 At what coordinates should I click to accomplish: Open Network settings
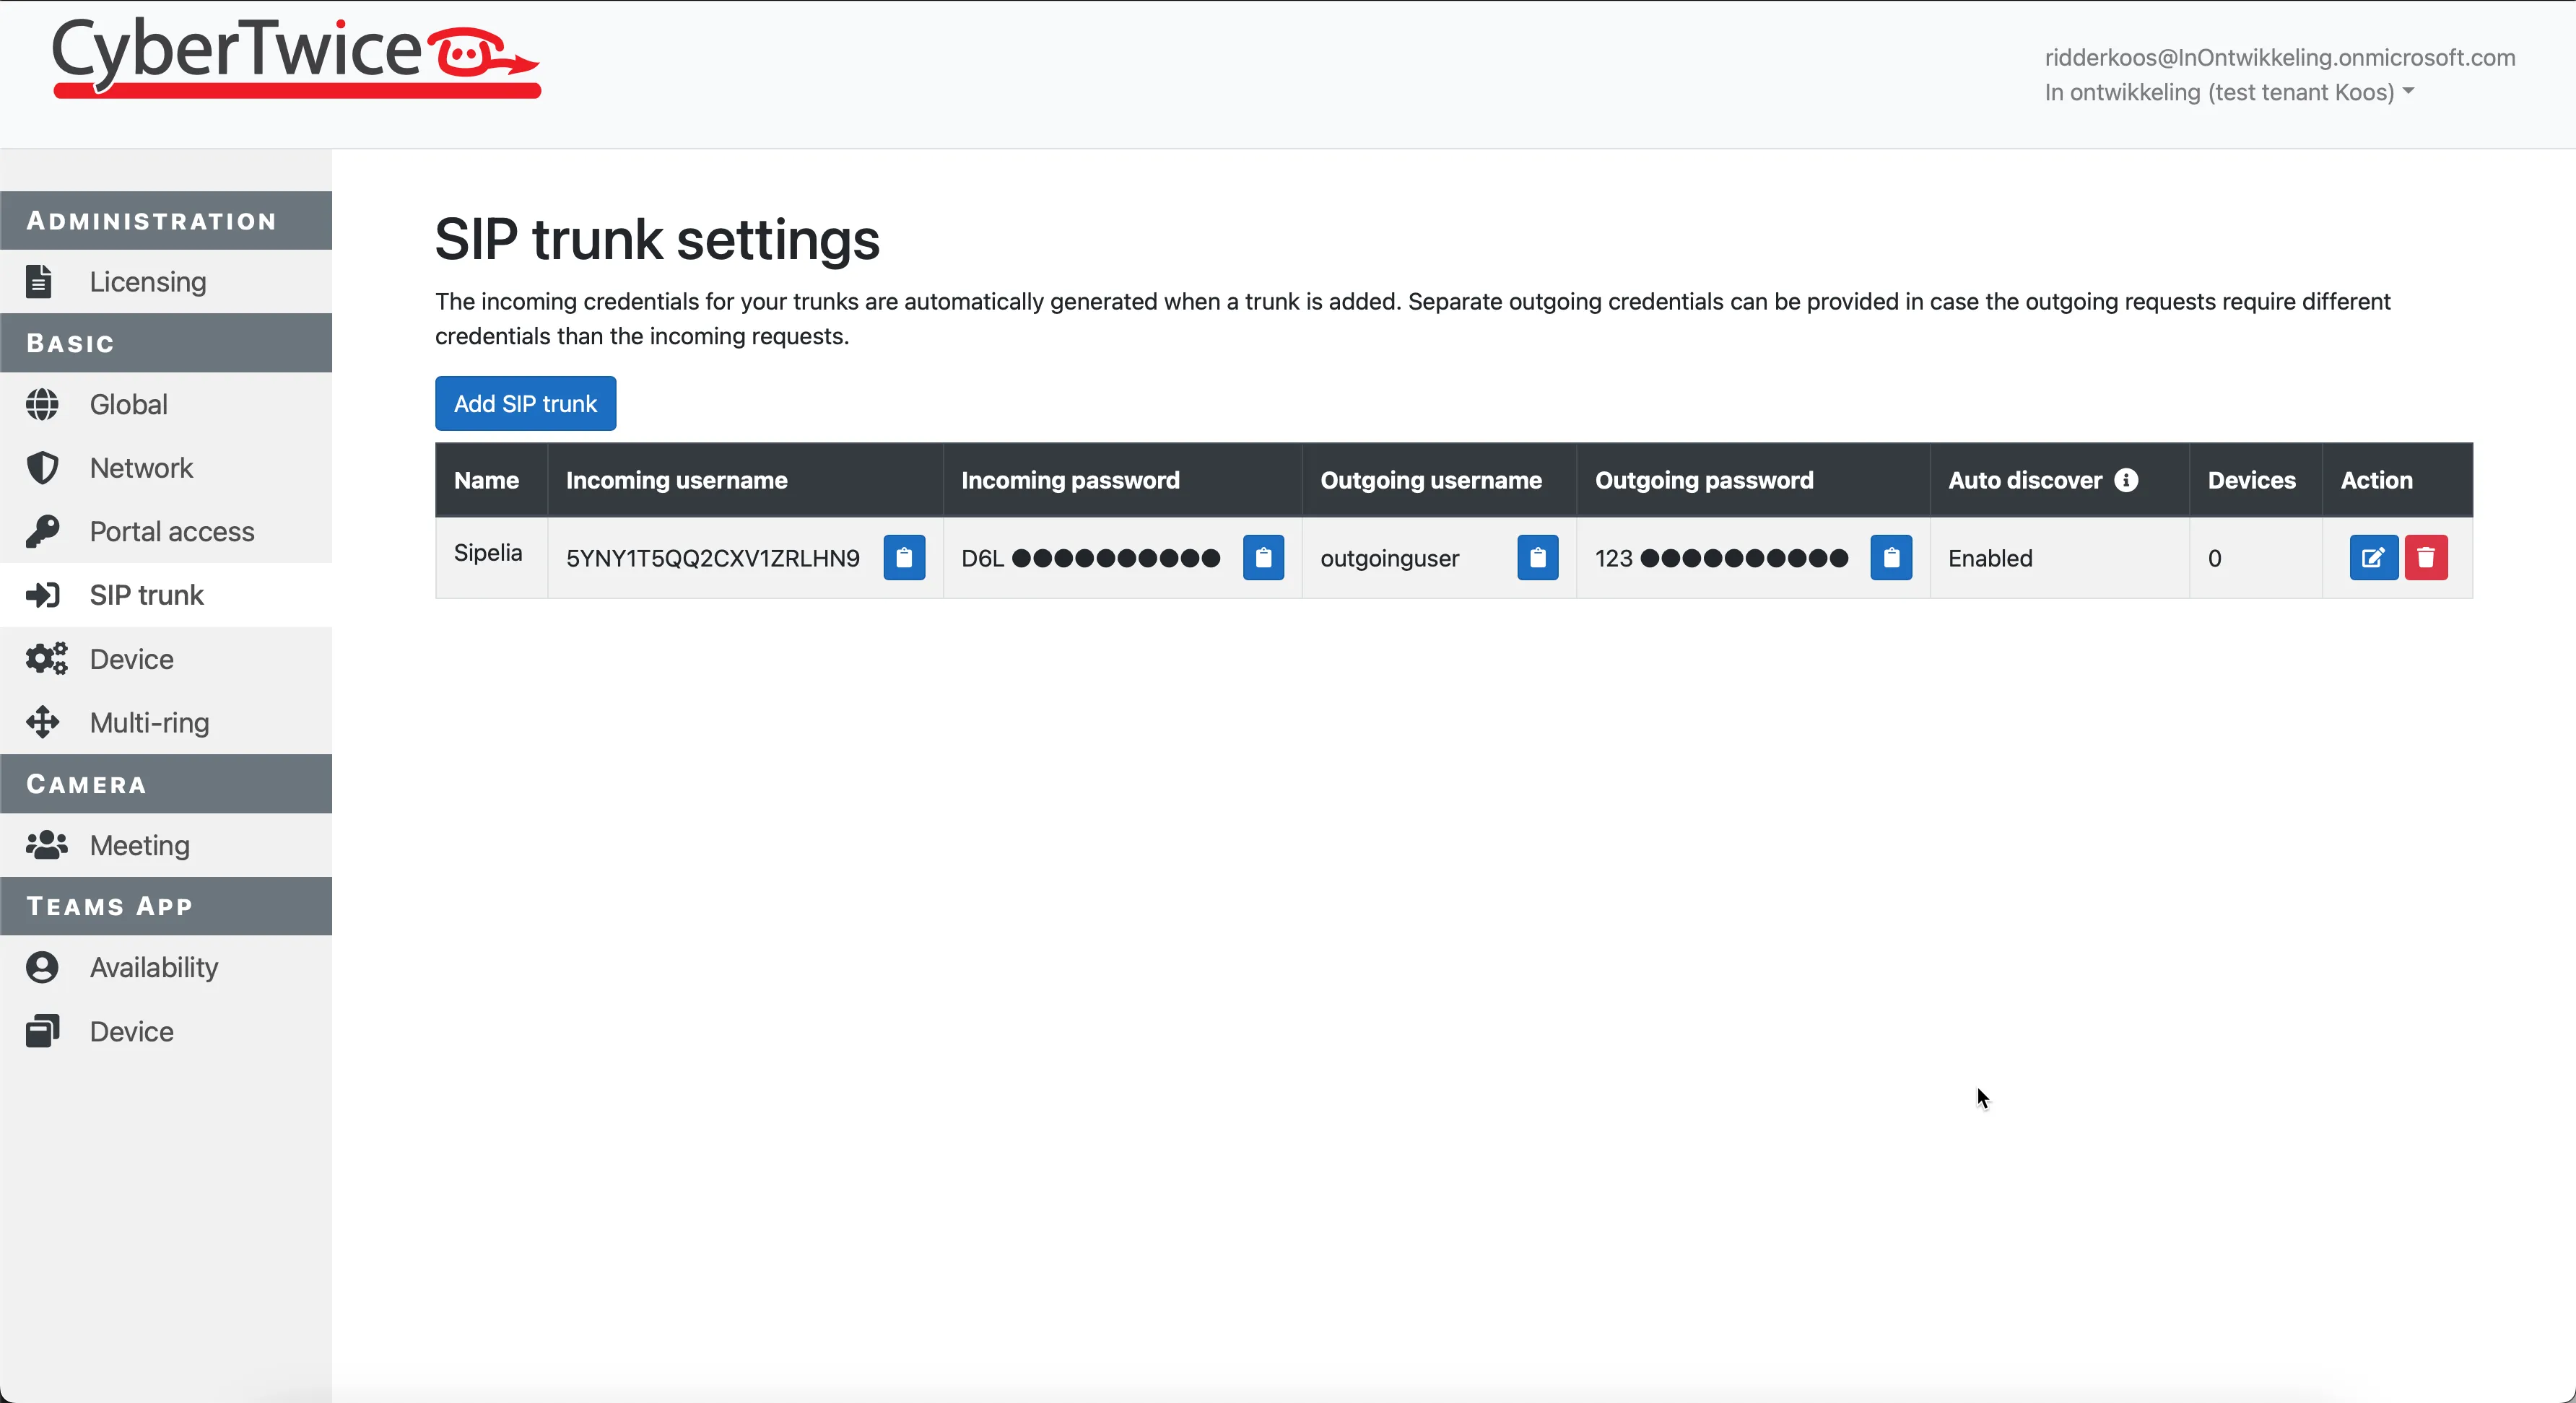tap(166, 468)
